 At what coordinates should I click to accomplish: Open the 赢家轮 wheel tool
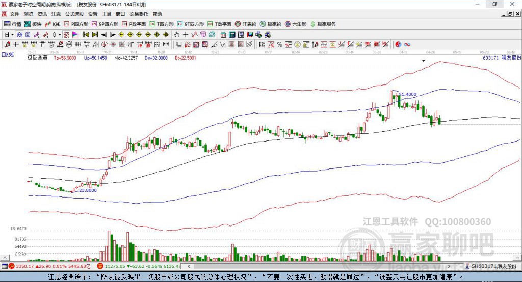point(271,24)
